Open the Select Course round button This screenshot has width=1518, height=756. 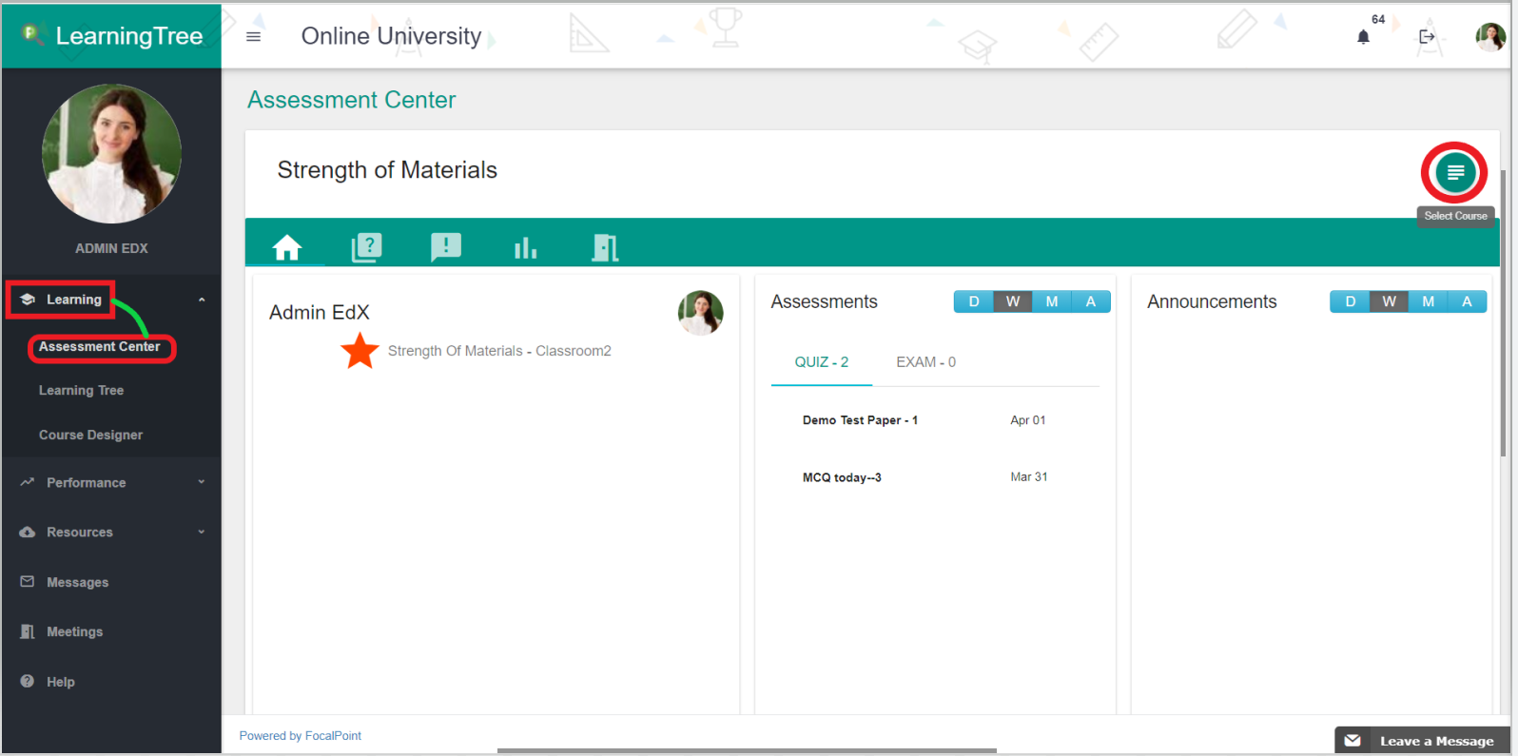coord(1454,173)
